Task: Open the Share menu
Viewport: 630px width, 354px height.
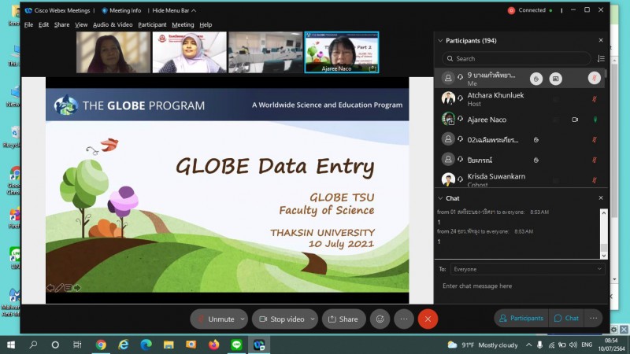Action: click(61, 25)
